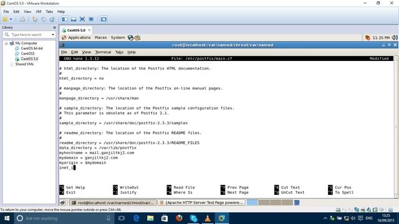This screenshot has width=399, height=224.
Task: Click the terminal window menu icon in titlebar
Action: pyautogui.click(x=62, y=45)
